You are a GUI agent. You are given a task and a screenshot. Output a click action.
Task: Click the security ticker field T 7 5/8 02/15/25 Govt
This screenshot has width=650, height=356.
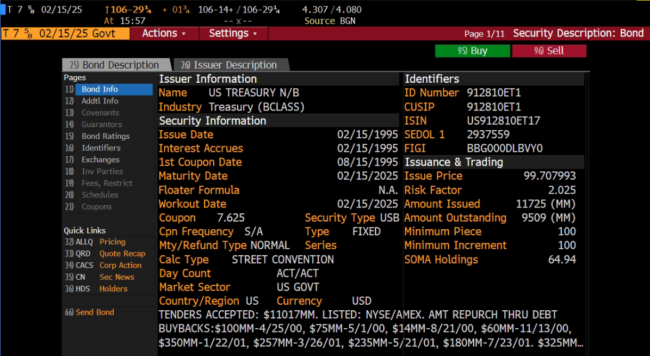click(x=65, y=34)
